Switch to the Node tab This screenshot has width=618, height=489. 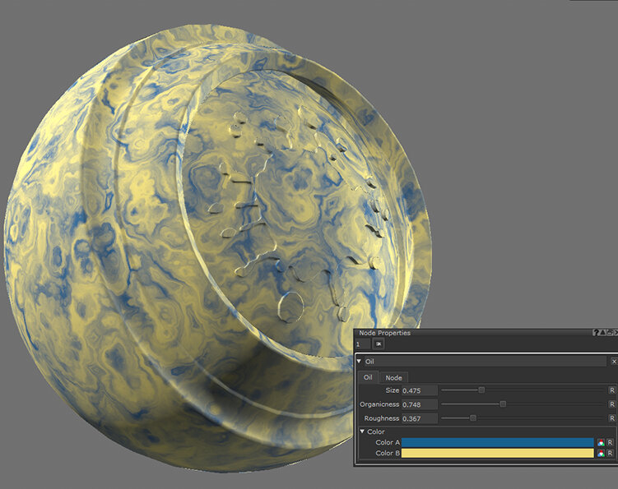pyautogui.click(x=393, y=377)
